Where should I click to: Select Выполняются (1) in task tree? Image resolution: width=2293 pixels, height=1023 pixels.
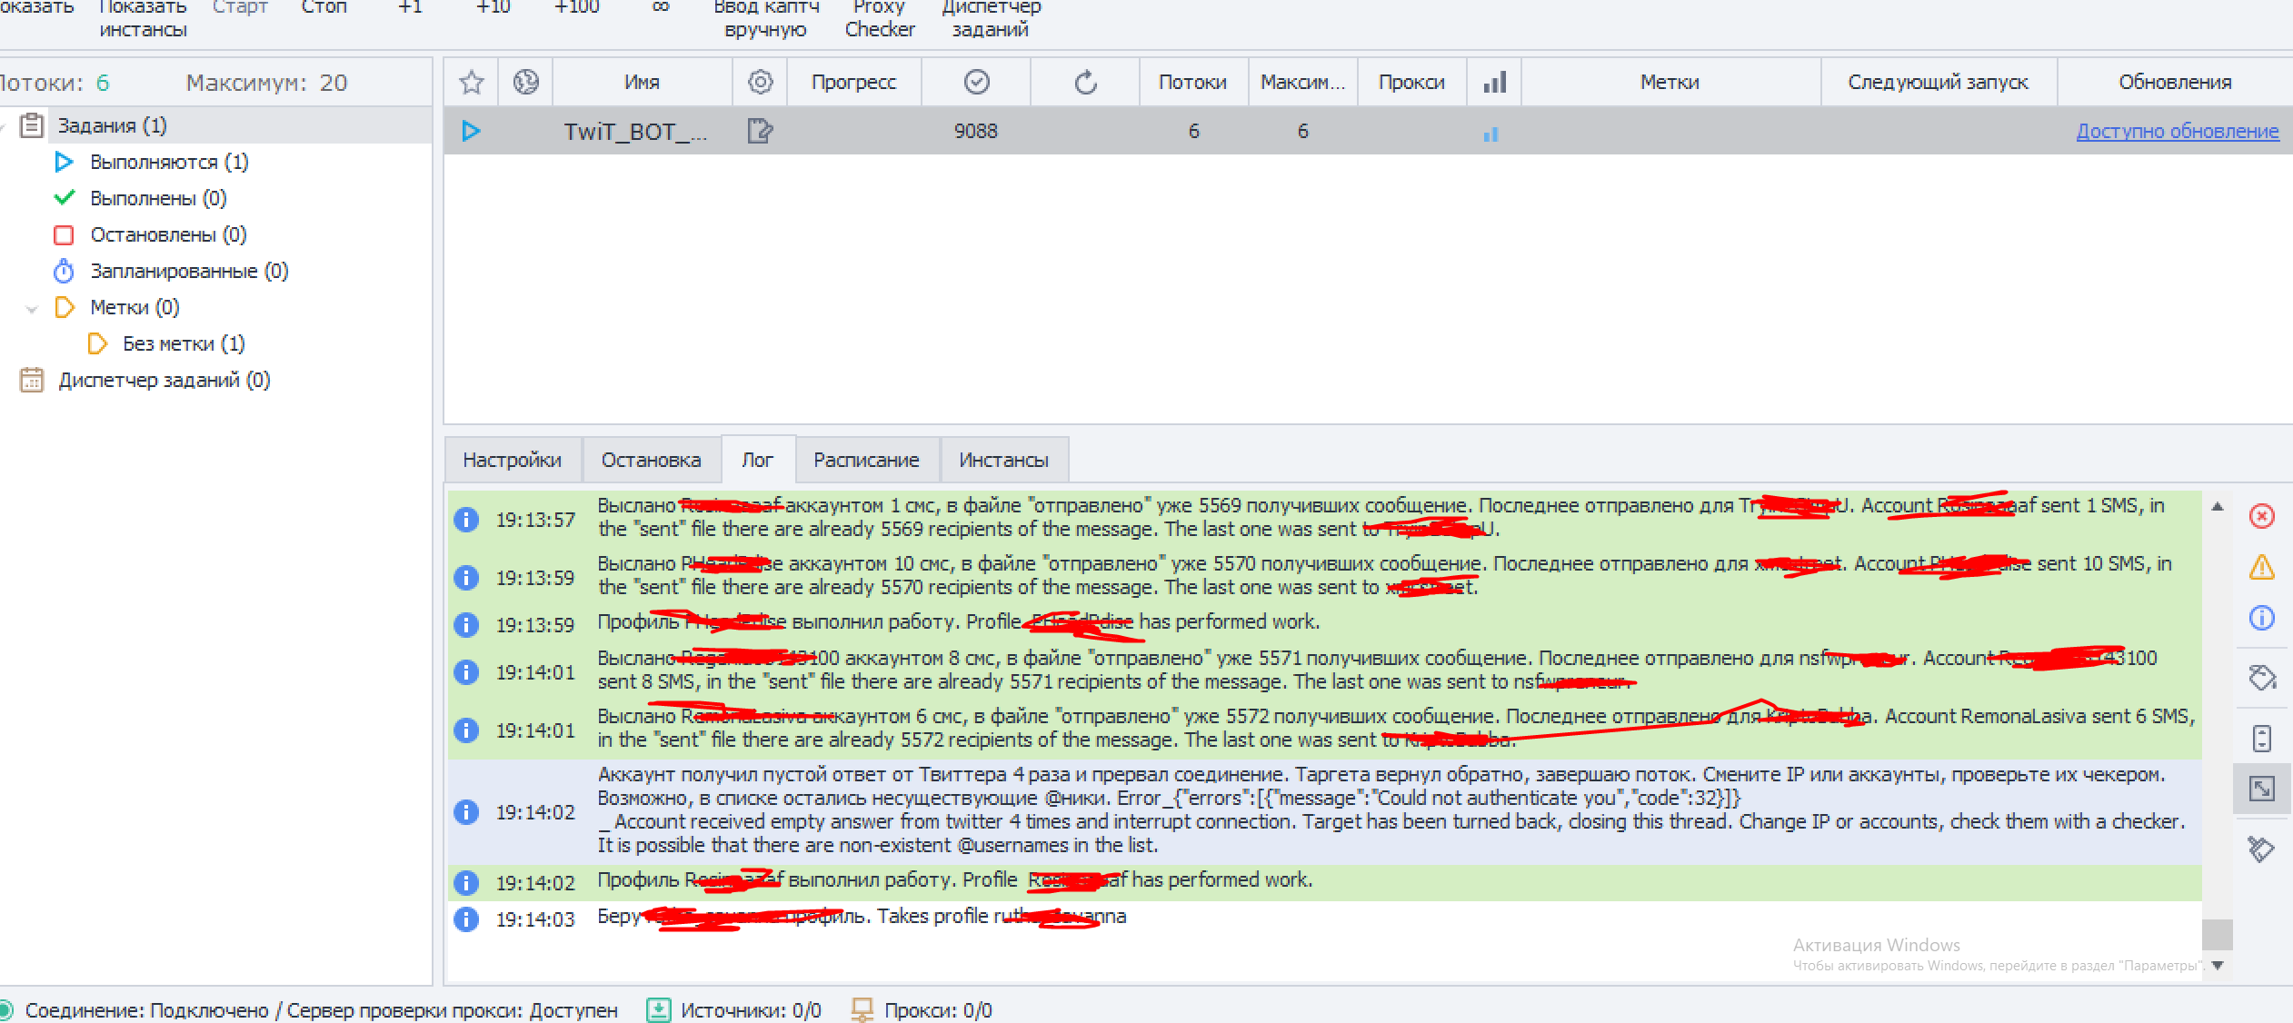(168, 163)
